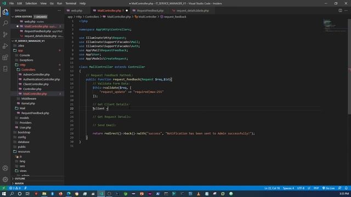
Task: Click the 1 UNSAVED badge in Open Editors
Action: coord(41,17)
